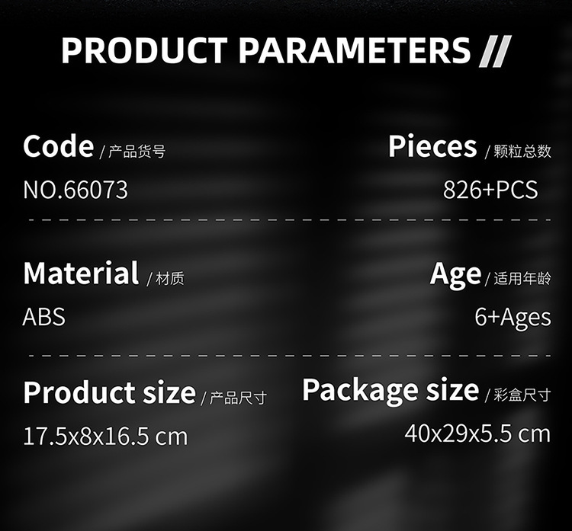Click the Product size label
Image resolution: width=572 pixels, height=531 pixels.
[x=109, y=392]
